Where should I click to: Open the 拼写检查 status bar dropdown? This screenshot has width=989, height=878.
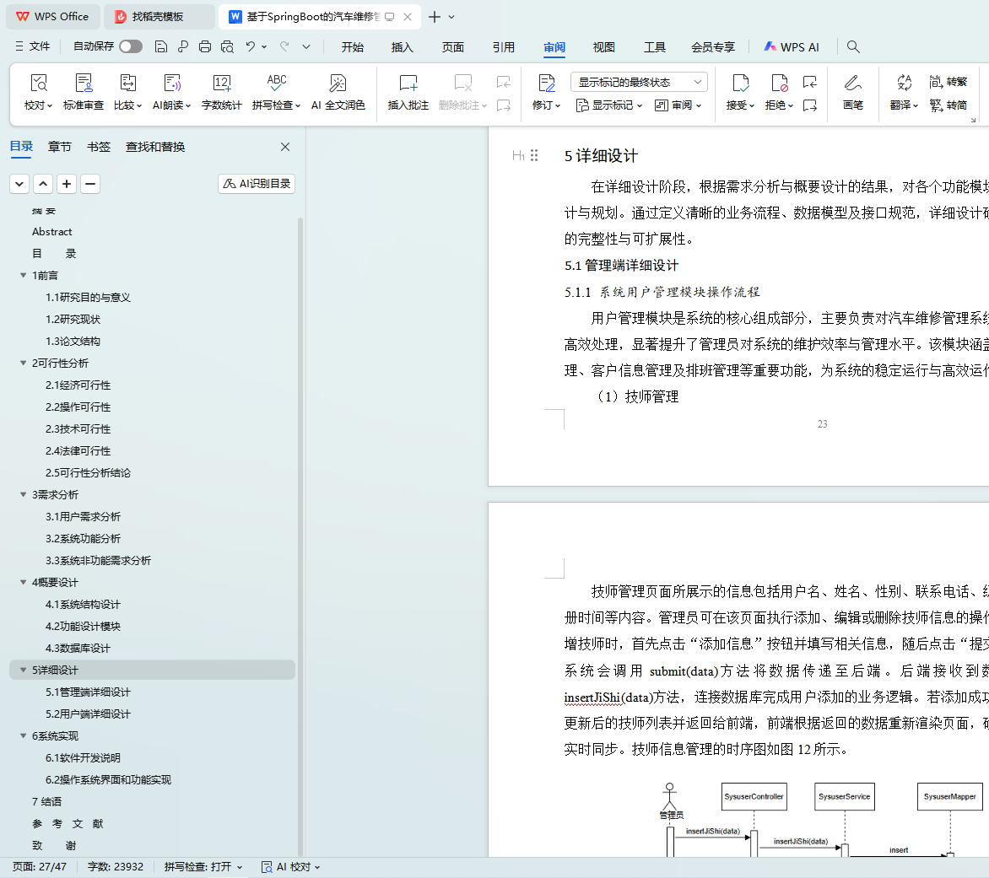point(203,867)
